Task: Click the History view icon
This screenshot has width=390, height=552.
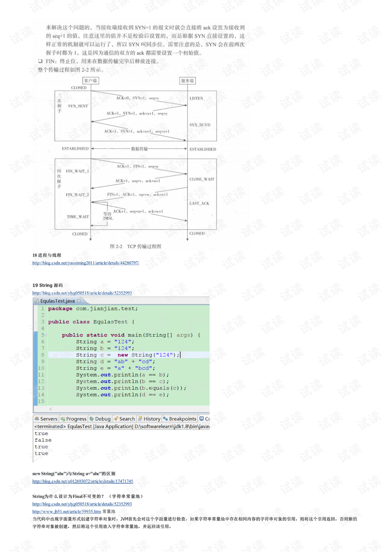Action: tap(141, 419)
